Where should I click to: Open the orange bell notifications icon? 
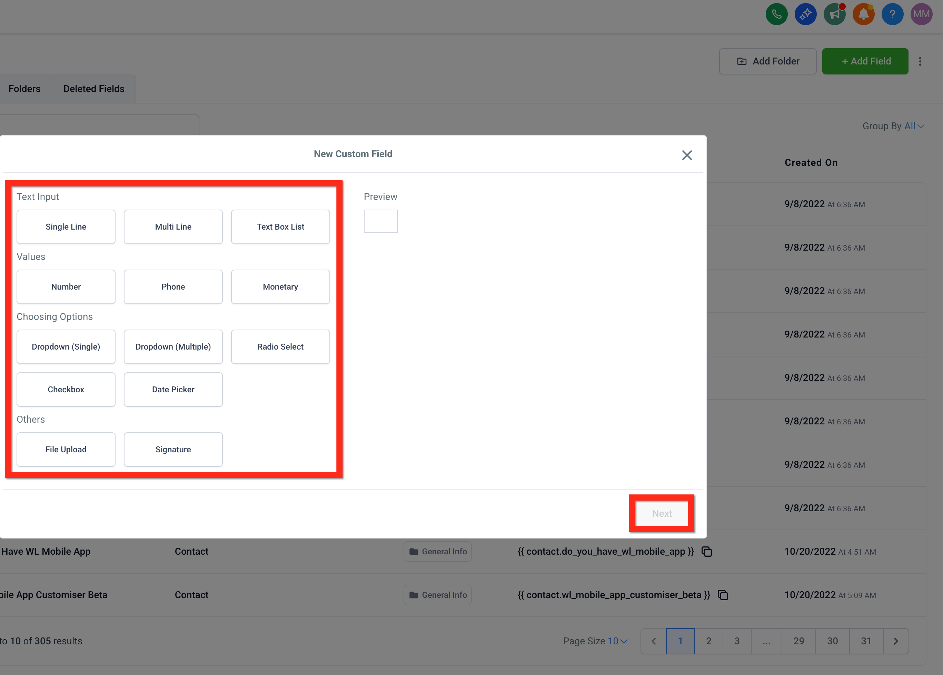point(864,14)
